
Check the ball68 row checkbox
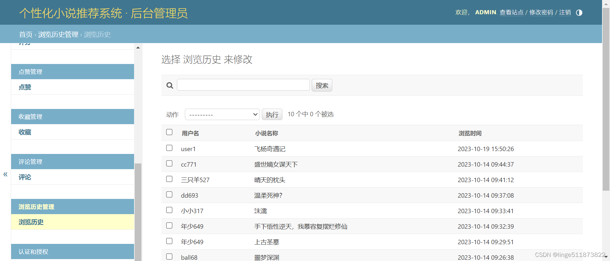pyautogui.click(x=169, y=257)
